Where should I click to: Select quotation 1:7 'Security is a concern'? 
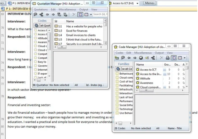click(78, 44)
